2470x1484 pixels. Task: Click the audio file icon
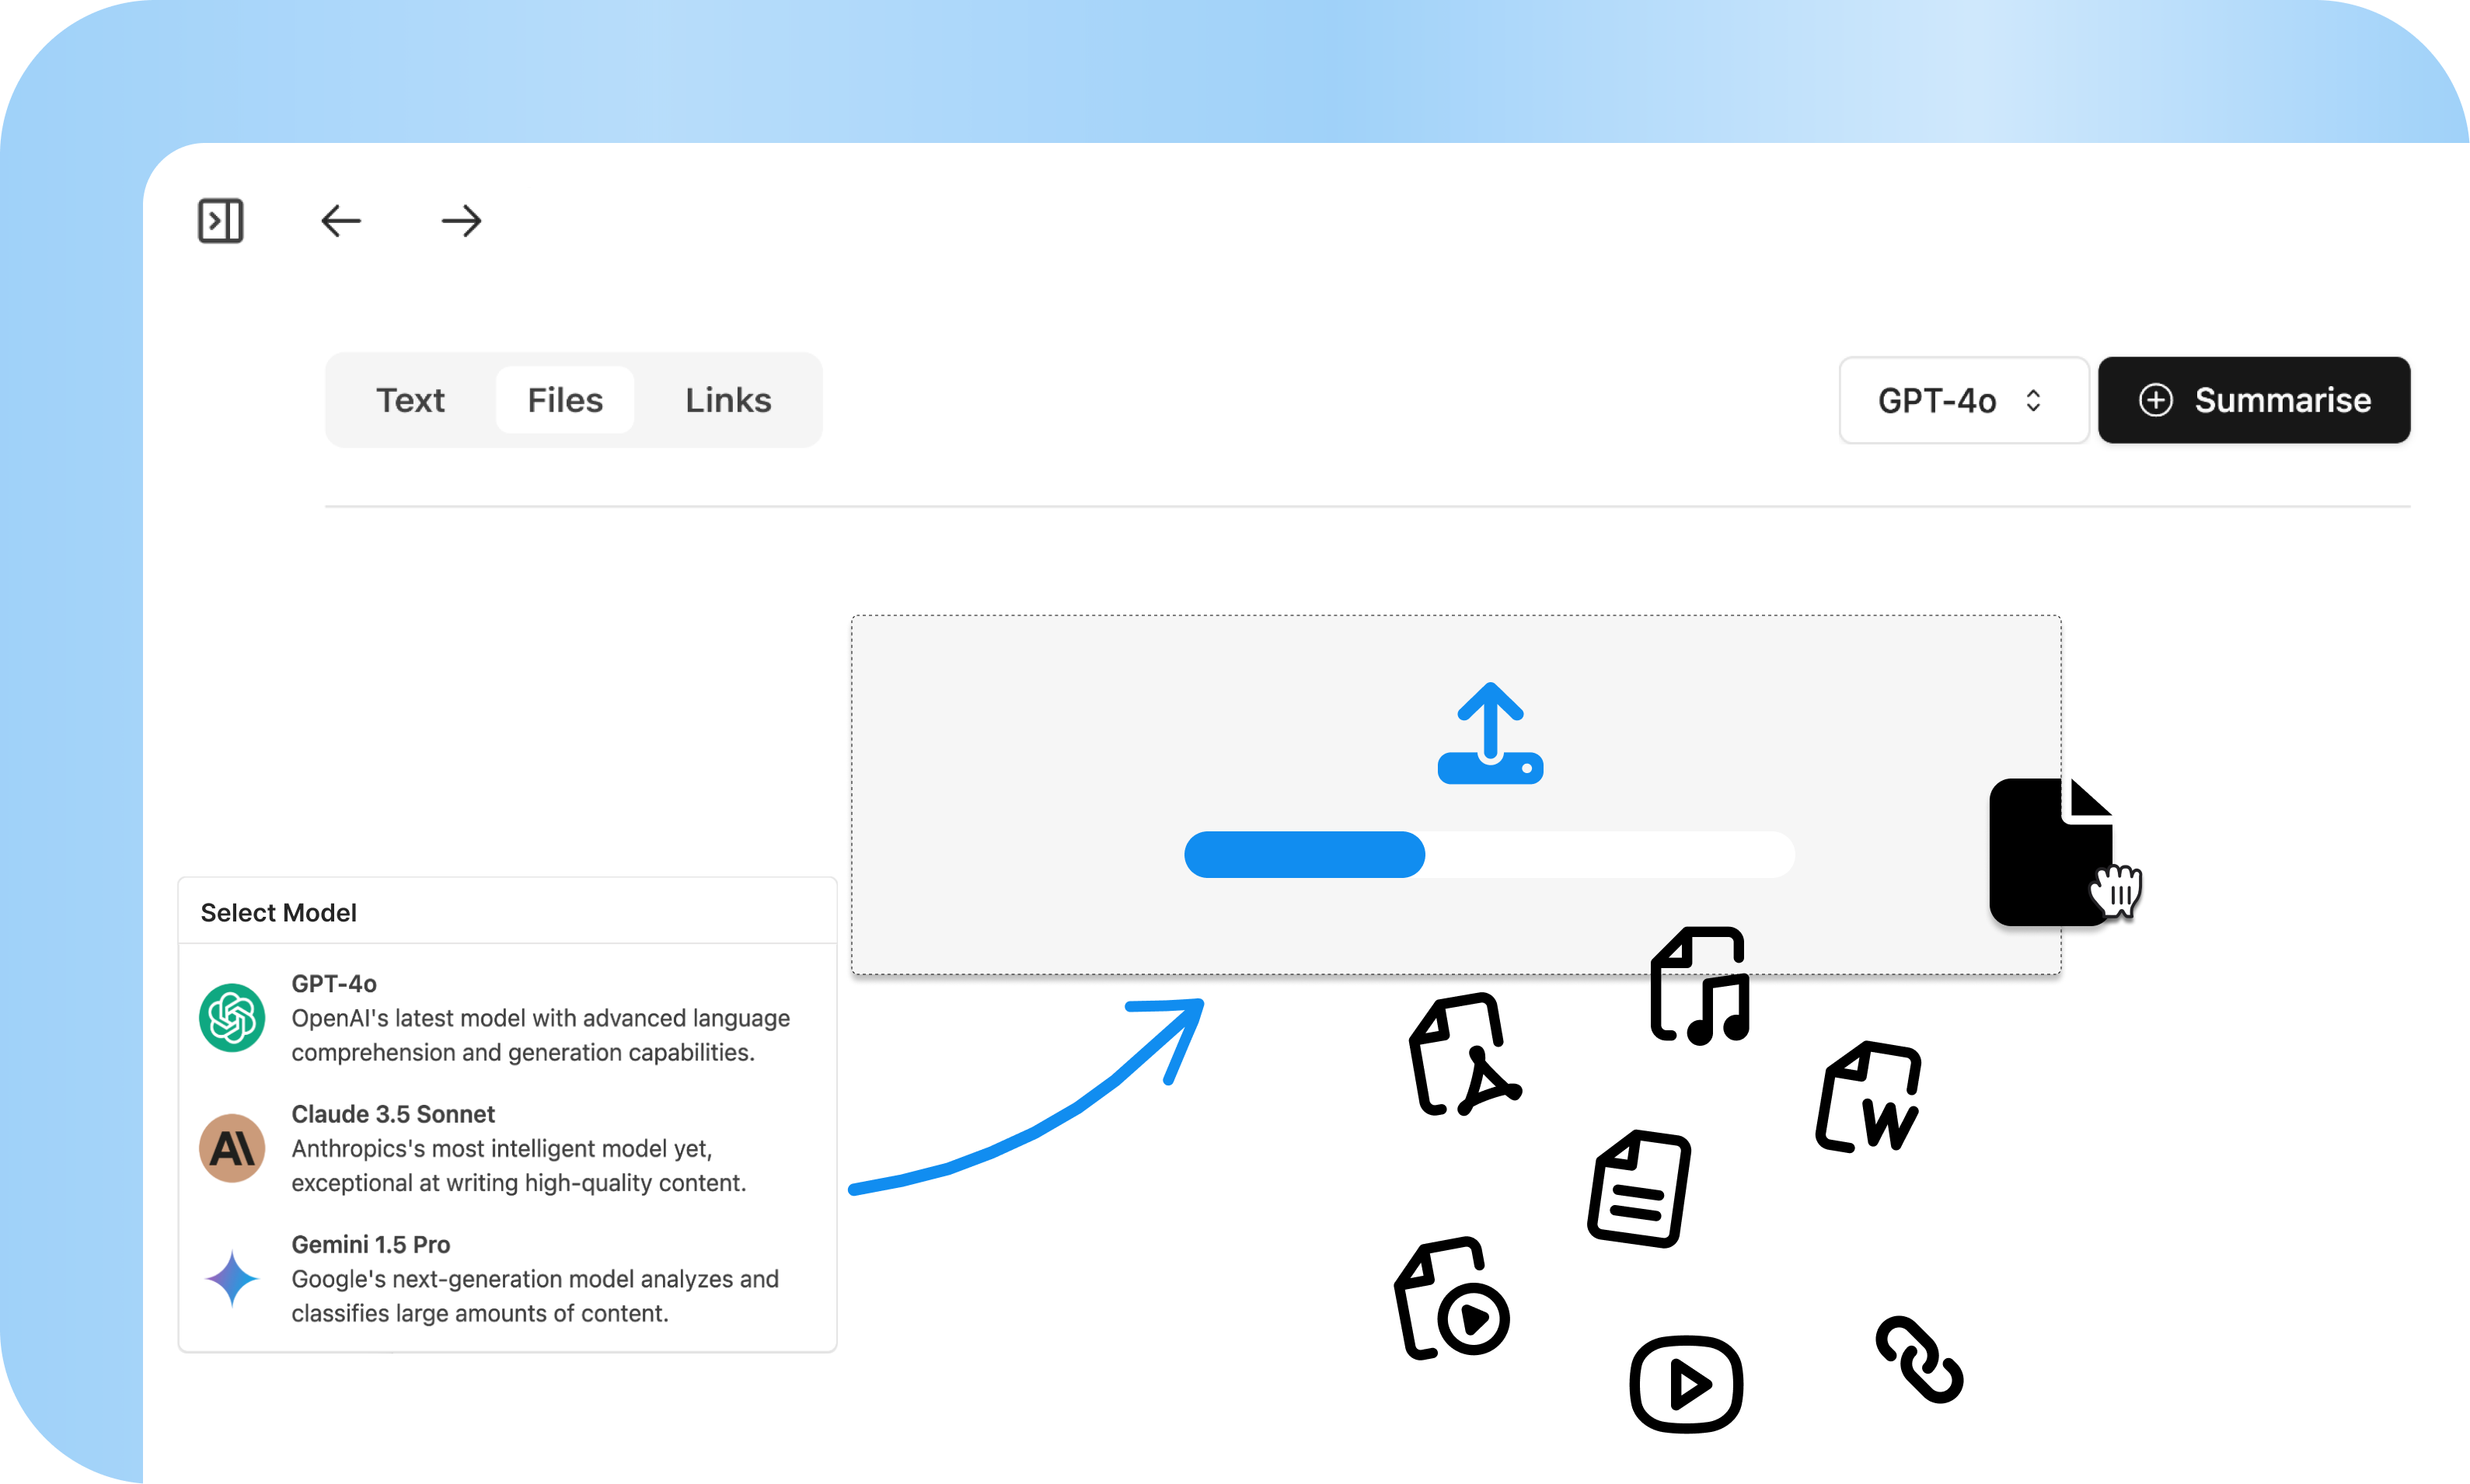pyautogui.click(x=1697, y=983)
